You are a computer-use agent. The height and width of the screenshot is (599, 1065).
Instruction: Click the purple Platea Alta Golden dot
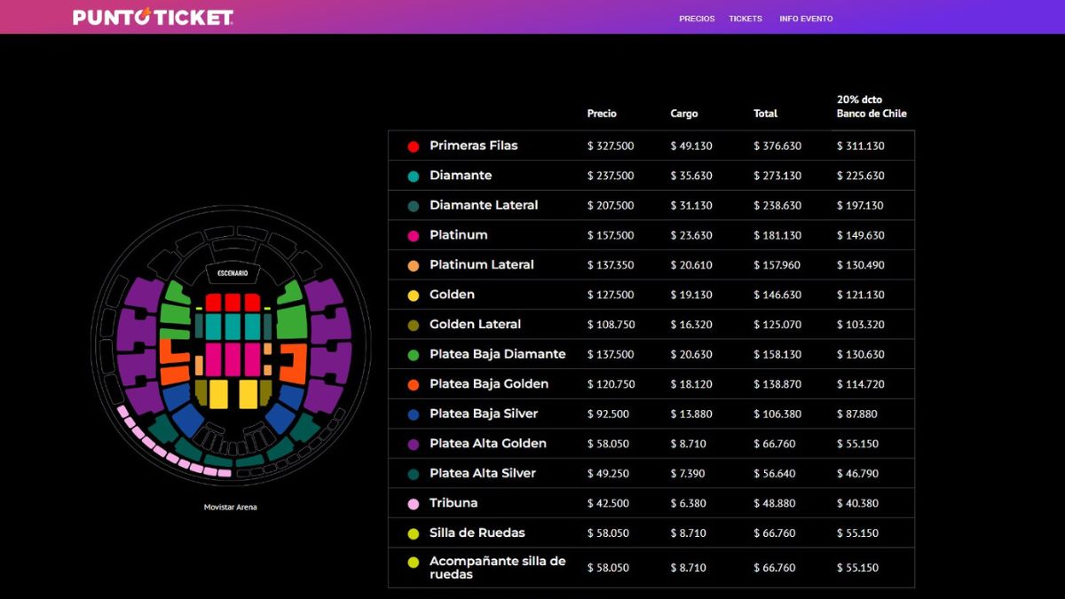click(414, 445)
